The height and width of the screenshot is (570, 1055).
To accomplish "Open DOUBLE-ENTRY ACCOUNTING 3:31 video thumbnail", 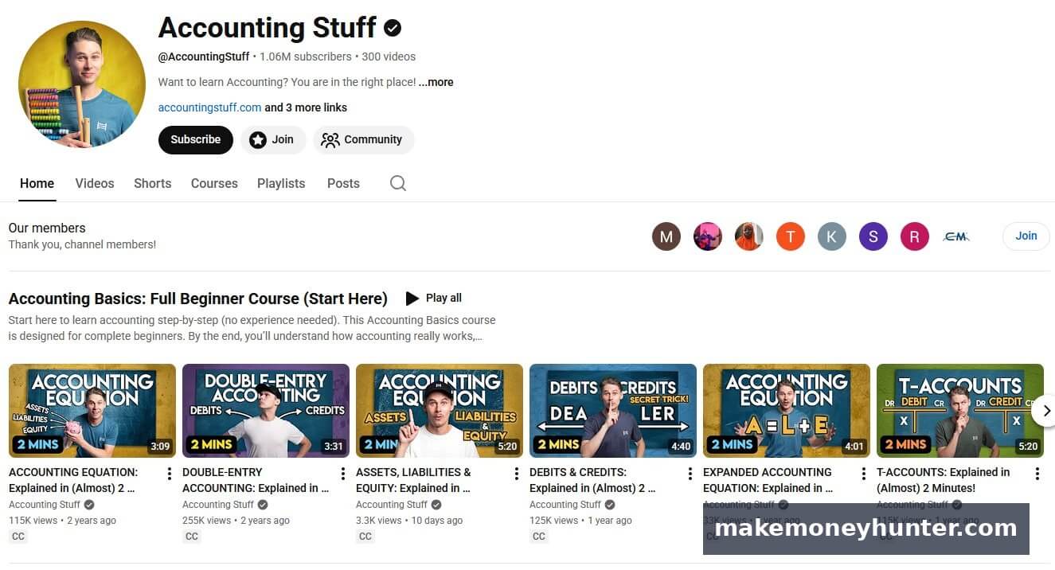I will point(266,411).
